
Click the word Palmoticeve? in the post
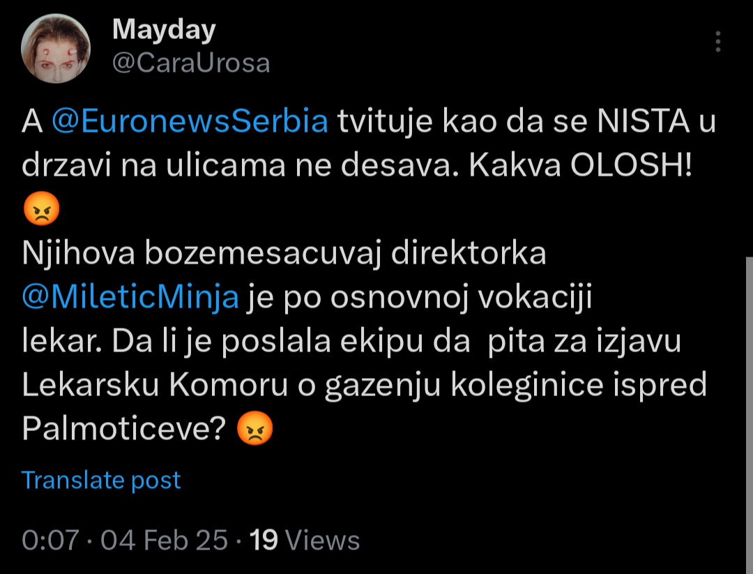(x=123, y=430)
